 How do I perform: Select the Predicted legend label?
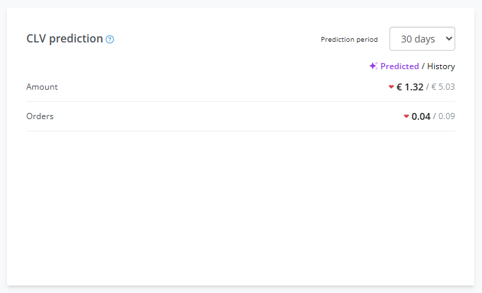point(400,66)
